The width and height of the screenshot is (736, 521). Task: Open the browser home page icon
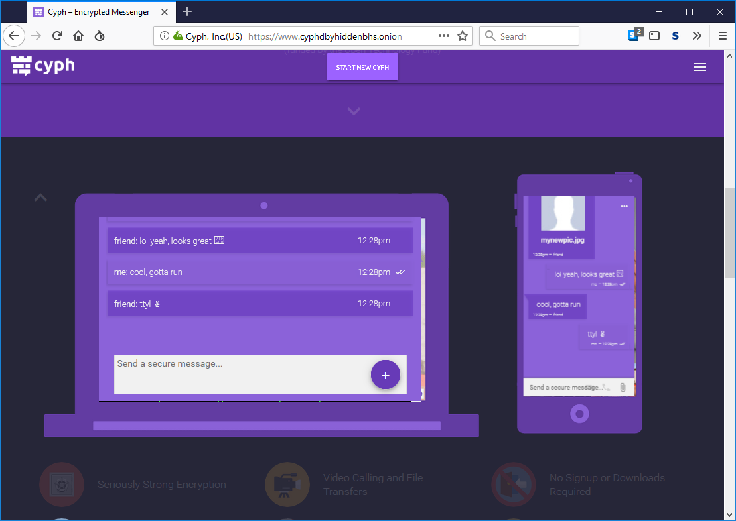[78, 36]
